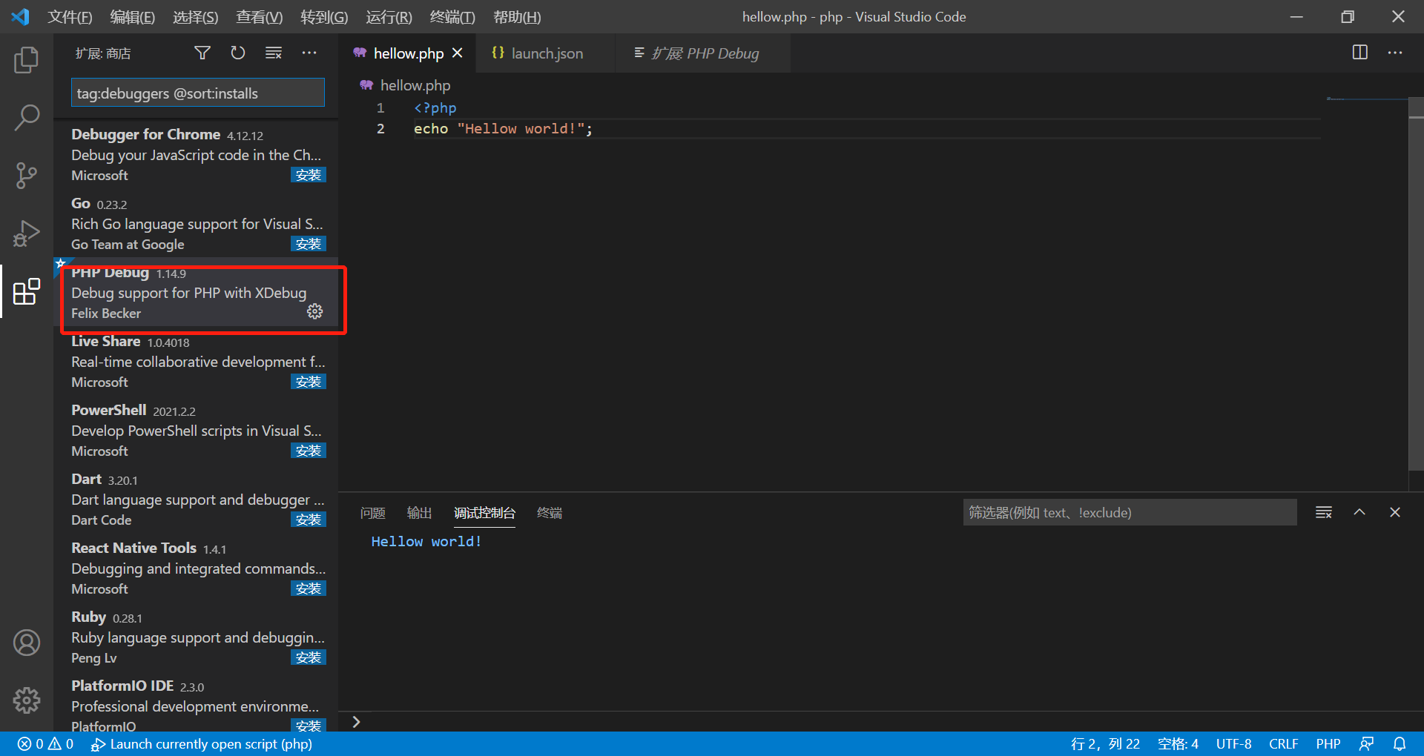Switch to the 输出 panel tab
The height and width of the screenshot is (756, 1424).
[420, 513]
